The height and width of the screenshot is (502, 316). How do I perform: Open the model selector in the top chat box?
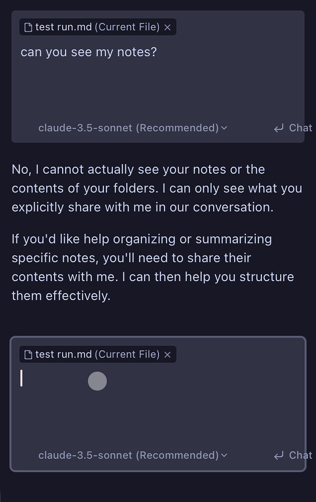click(x=132, y=128)
